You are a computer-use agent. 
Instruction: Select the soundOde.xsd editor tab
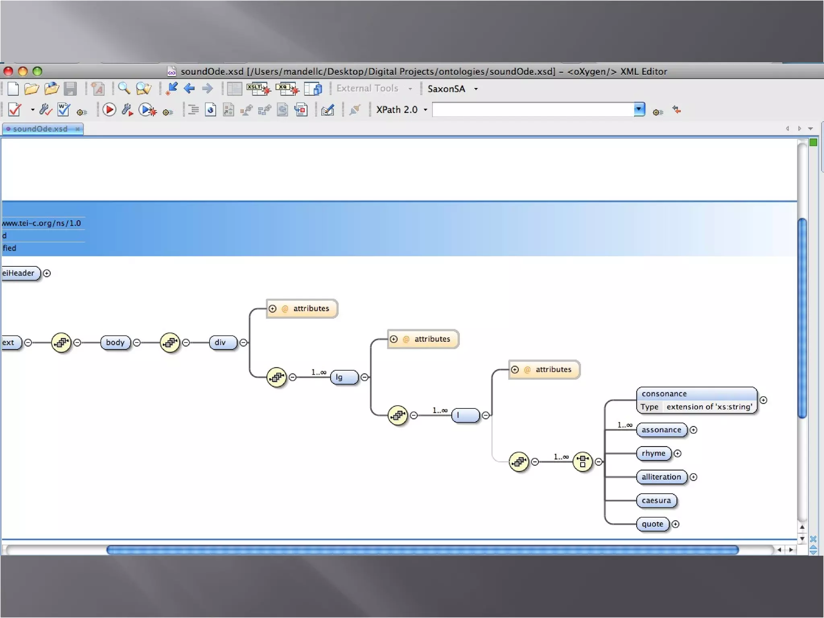40,129
